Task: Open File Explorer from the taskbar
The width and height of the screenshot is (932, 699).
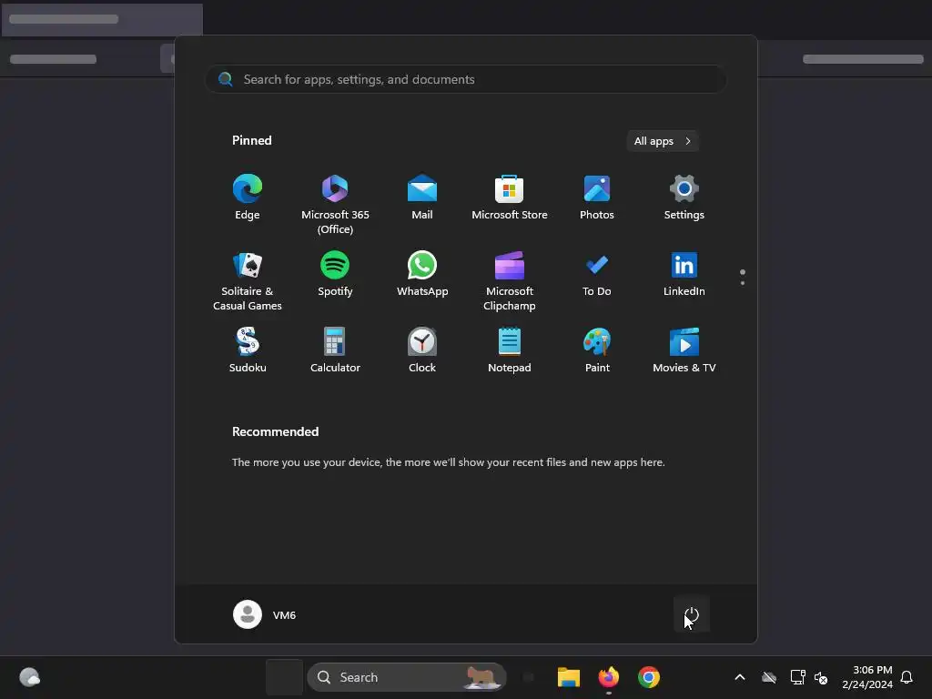Action: [x=568, y=677]
